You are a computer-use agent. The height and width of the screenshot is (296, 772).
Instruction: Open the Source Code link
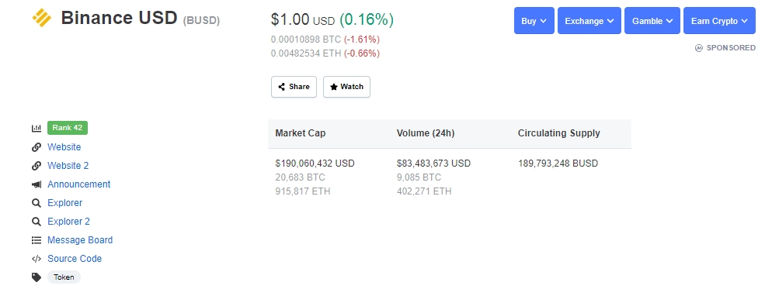click(x=75, y=259)
